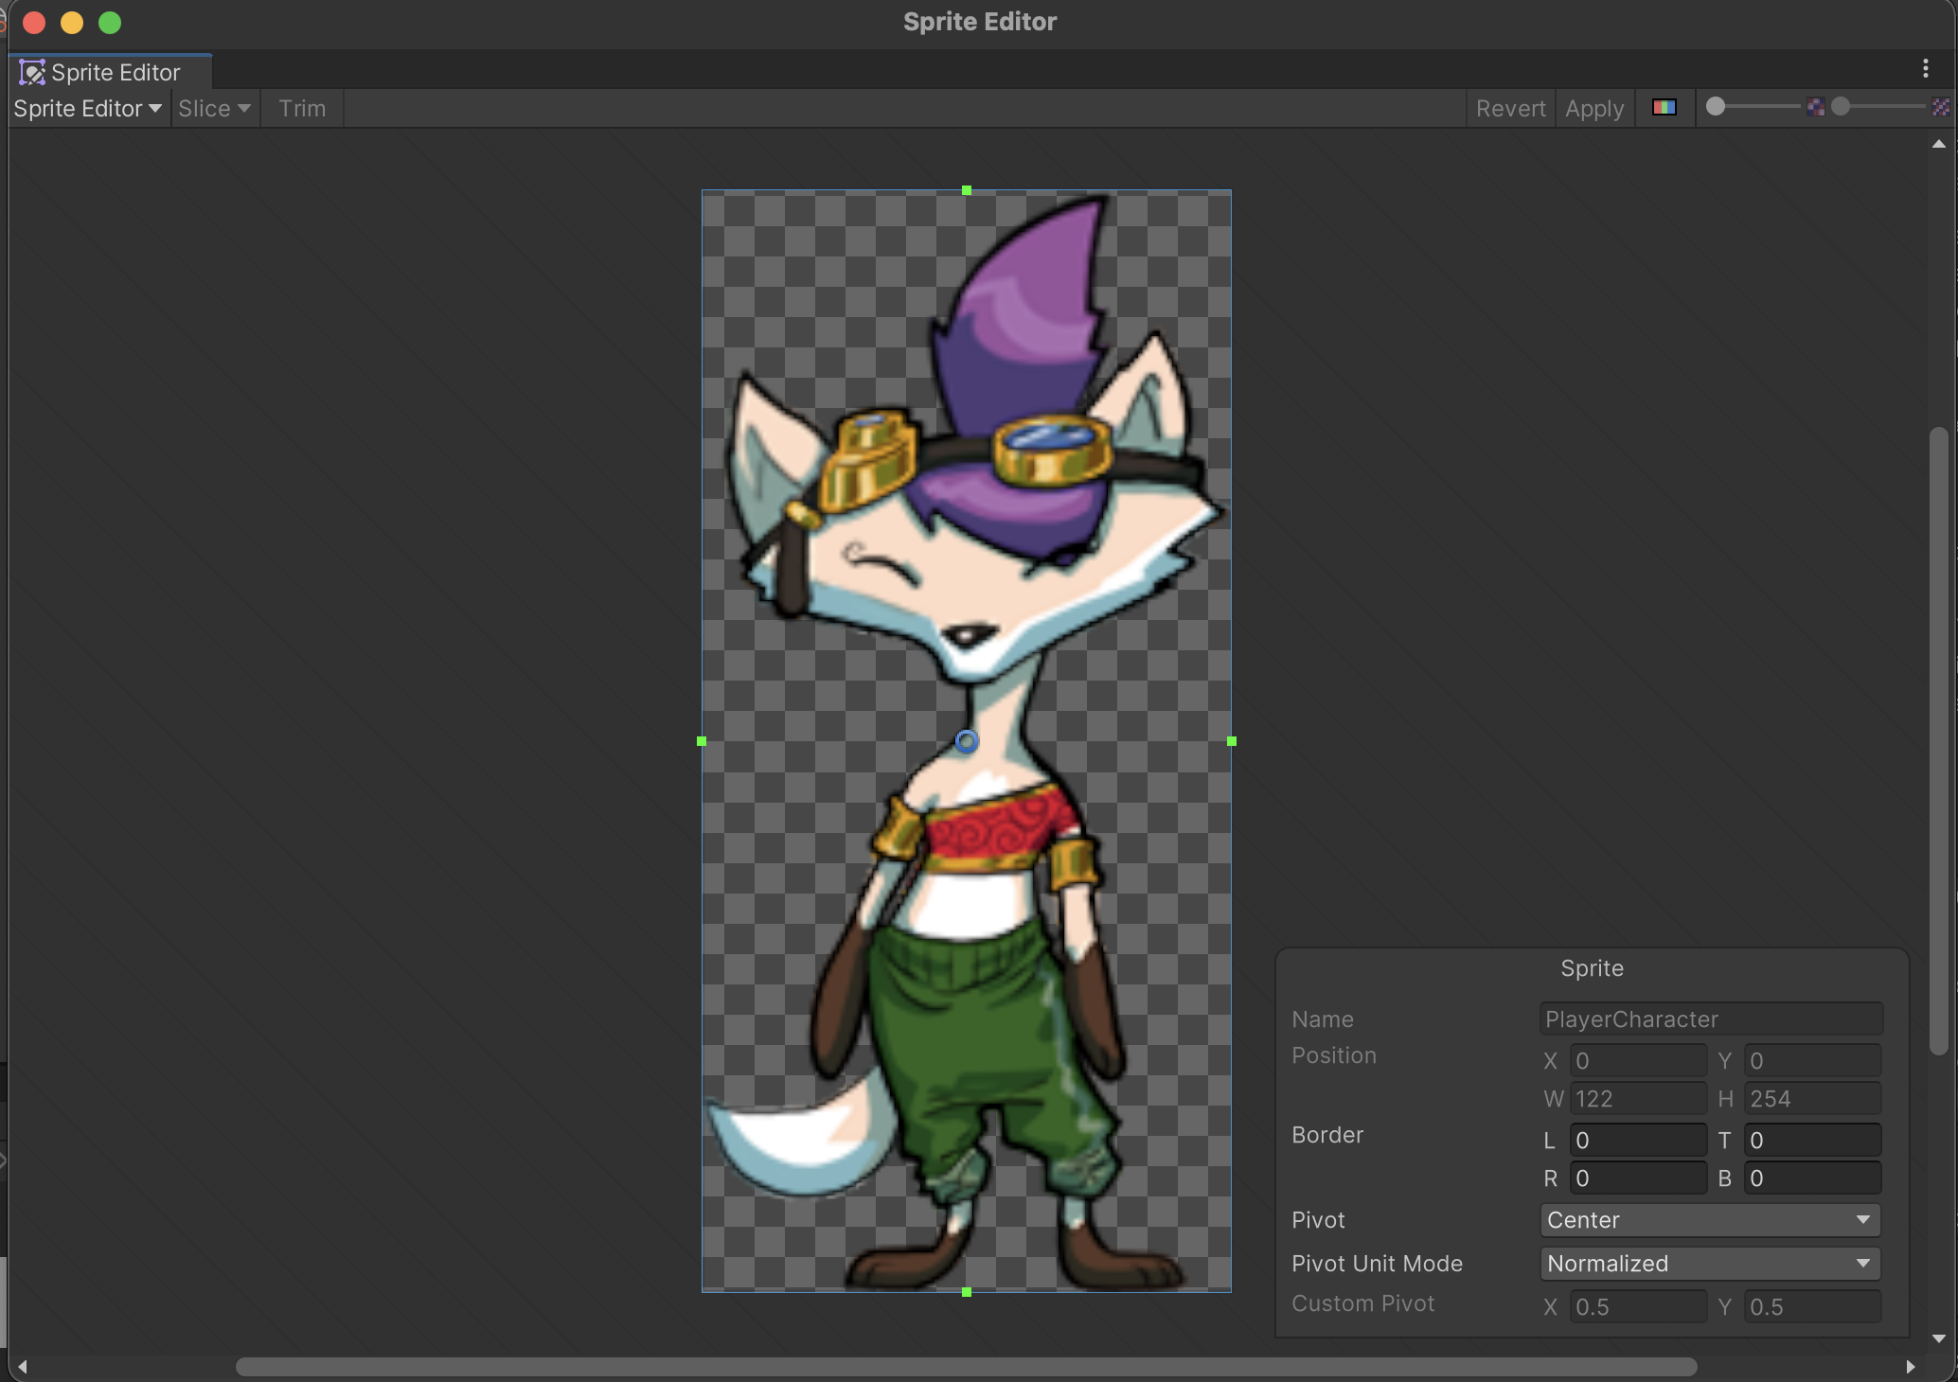1958x1382 pixels.
Task: Click the Sprite Editor tab icon
Action: click(32, 73)
